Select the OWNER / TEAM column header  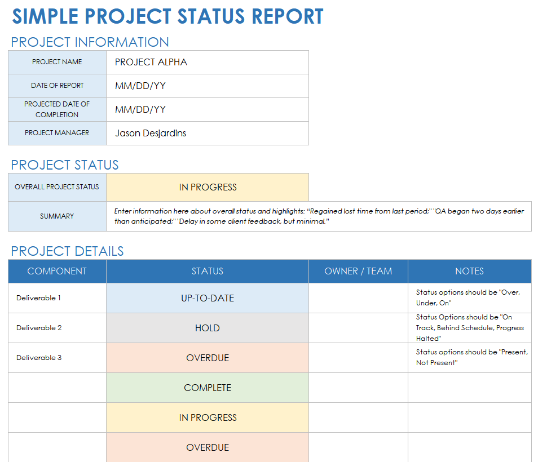coord(358,271)
